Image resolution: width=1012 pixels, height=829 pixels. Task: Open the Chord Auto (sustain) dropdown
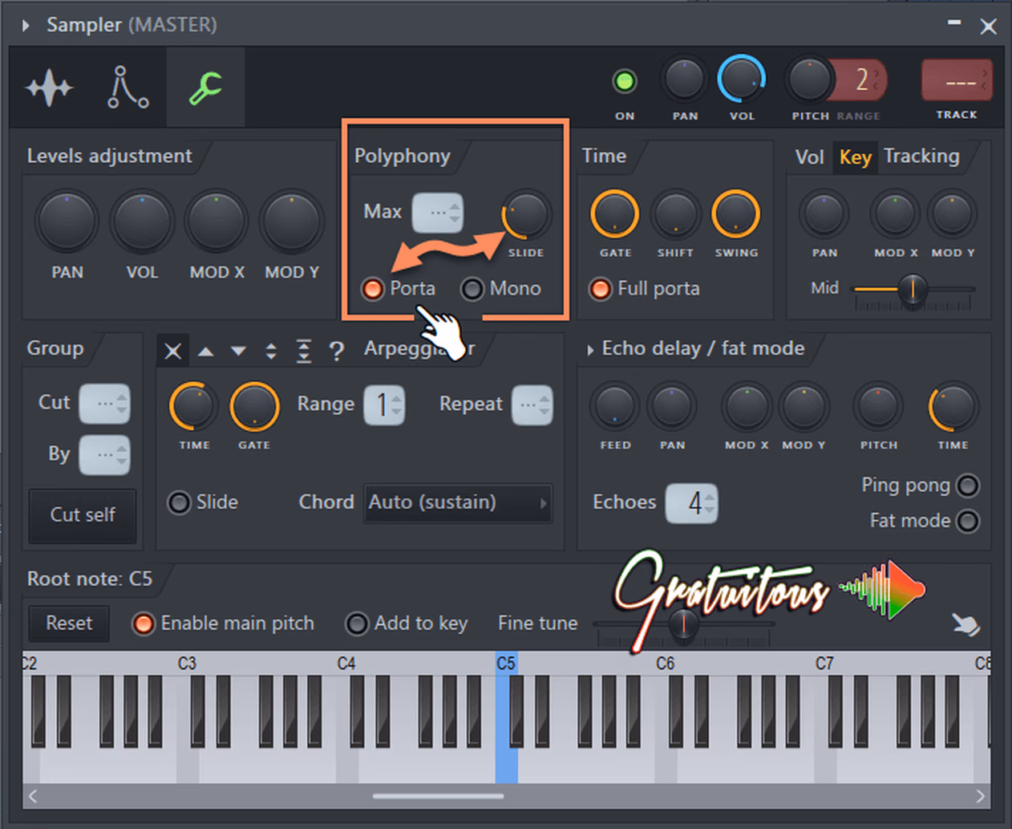click(x=458, y=503)
